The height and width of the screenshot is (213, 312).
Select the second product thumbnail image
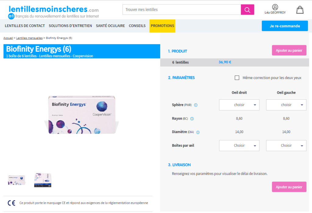click(43, 180)
